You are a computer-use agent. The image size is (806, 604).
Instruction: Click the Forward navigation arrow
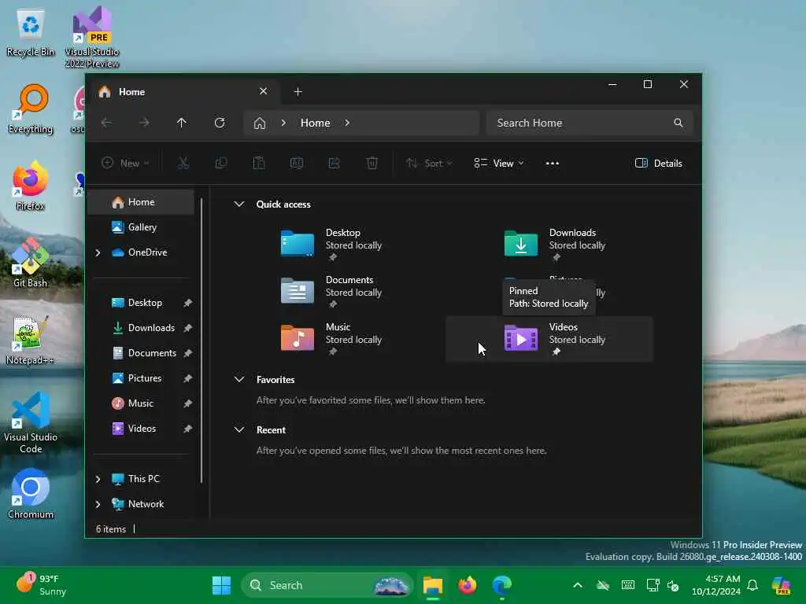pos(144,123)
